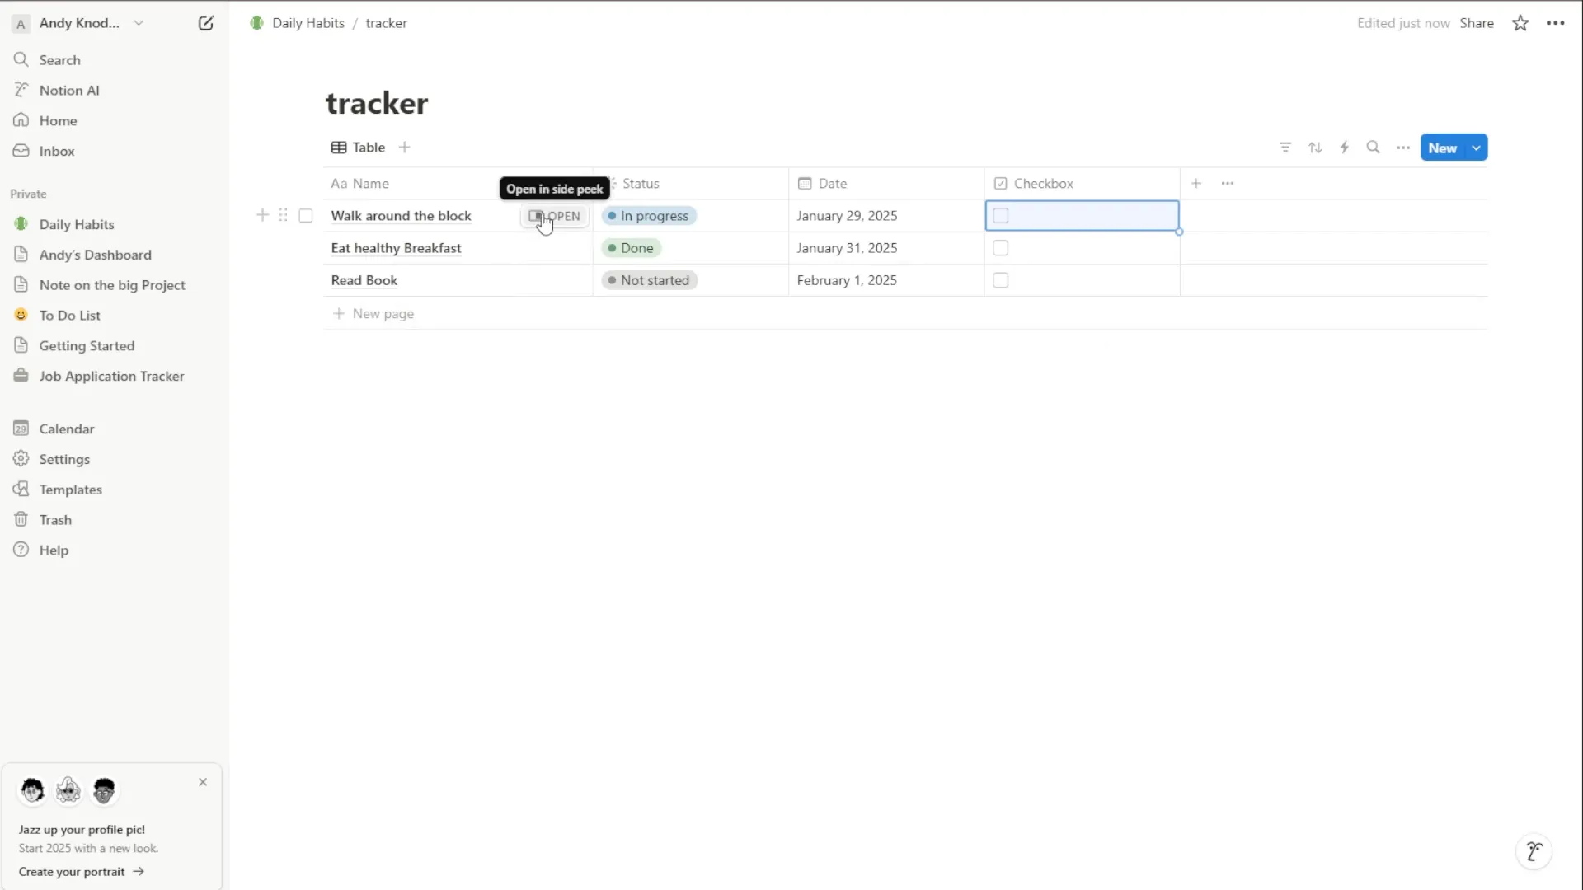The image size is (1583, 890).
Task: Toggle checkbox for Read Book row
Action: [1000, 280]
